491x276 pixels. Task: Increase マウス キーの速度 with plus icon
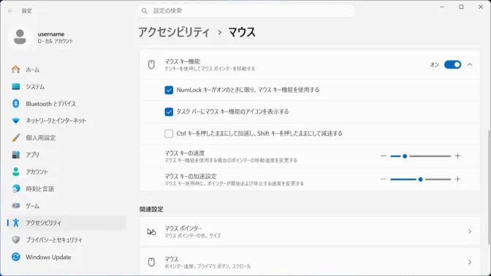[457, 156]
